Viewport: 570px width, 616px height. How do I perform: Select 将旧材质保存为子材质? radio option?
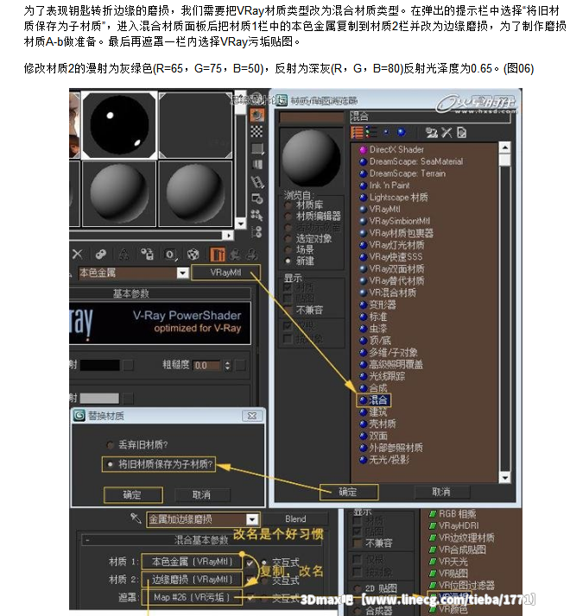tap(111, 464)
